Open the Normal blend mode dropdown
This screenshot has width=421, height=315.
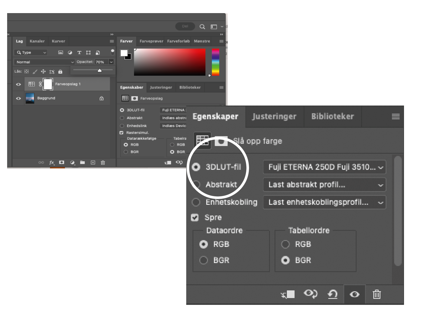[x=44, y=62]
